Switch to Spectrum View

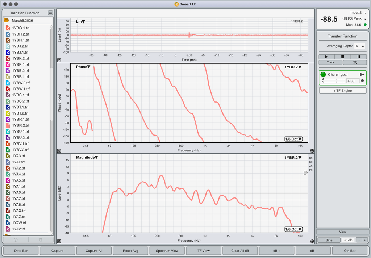167,251
